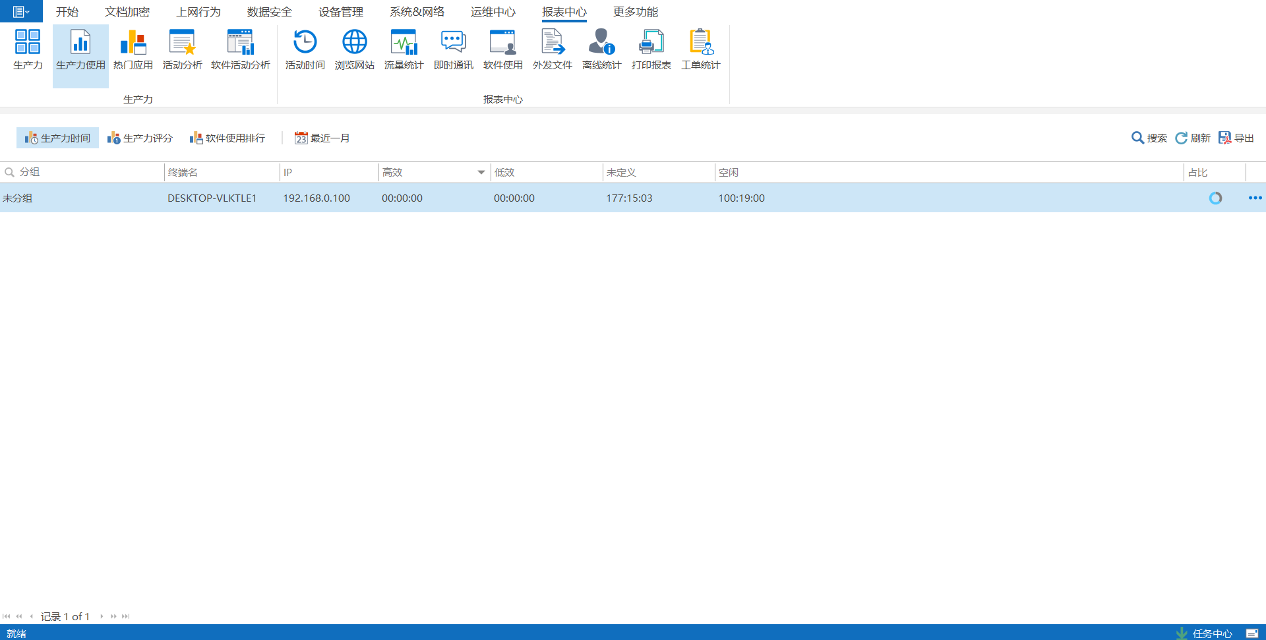Open the 运维中心 tab

(x=493, y=12)
